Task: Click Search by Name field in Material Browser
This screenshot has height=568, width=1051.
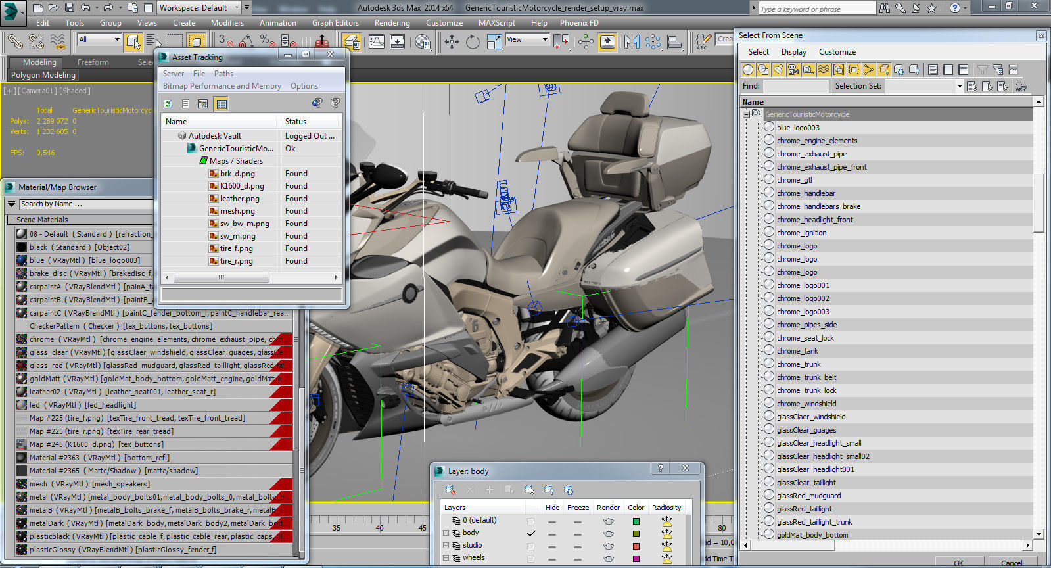Action: tap(85, 204)
